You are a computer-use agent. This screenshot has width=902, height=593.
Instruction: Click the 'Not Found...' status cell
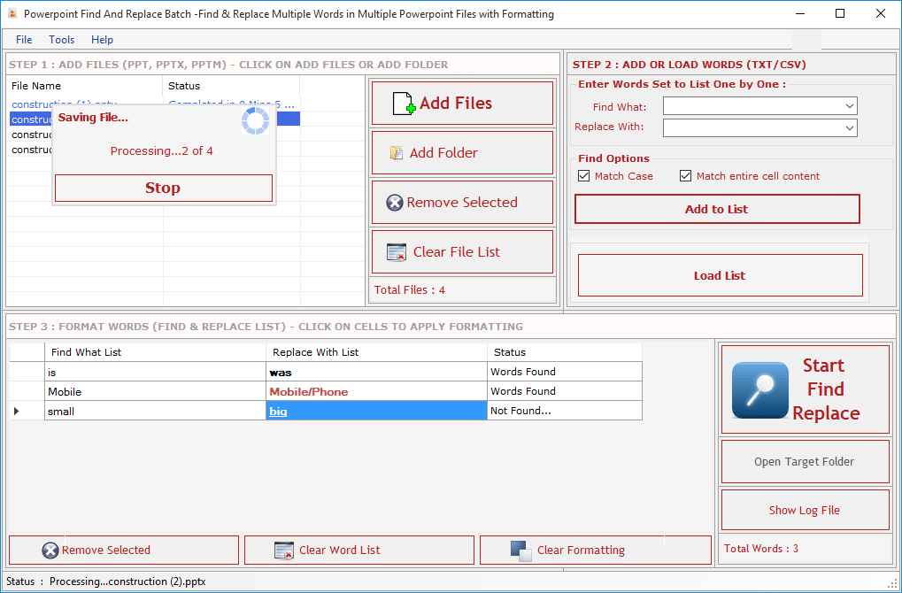(565, 411)
